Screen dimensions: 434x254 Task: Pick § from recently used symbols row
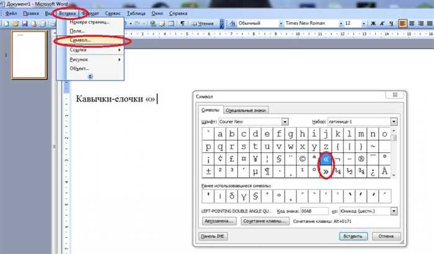coord(255,196)
